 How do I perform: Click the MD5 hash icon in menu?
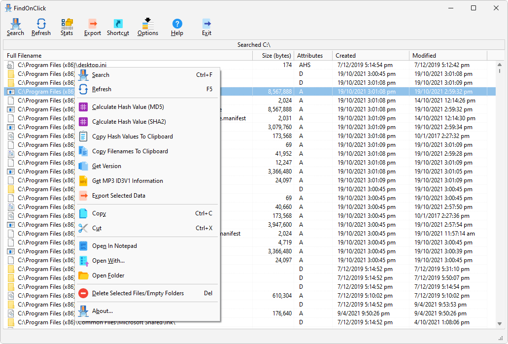coord(83,107)
